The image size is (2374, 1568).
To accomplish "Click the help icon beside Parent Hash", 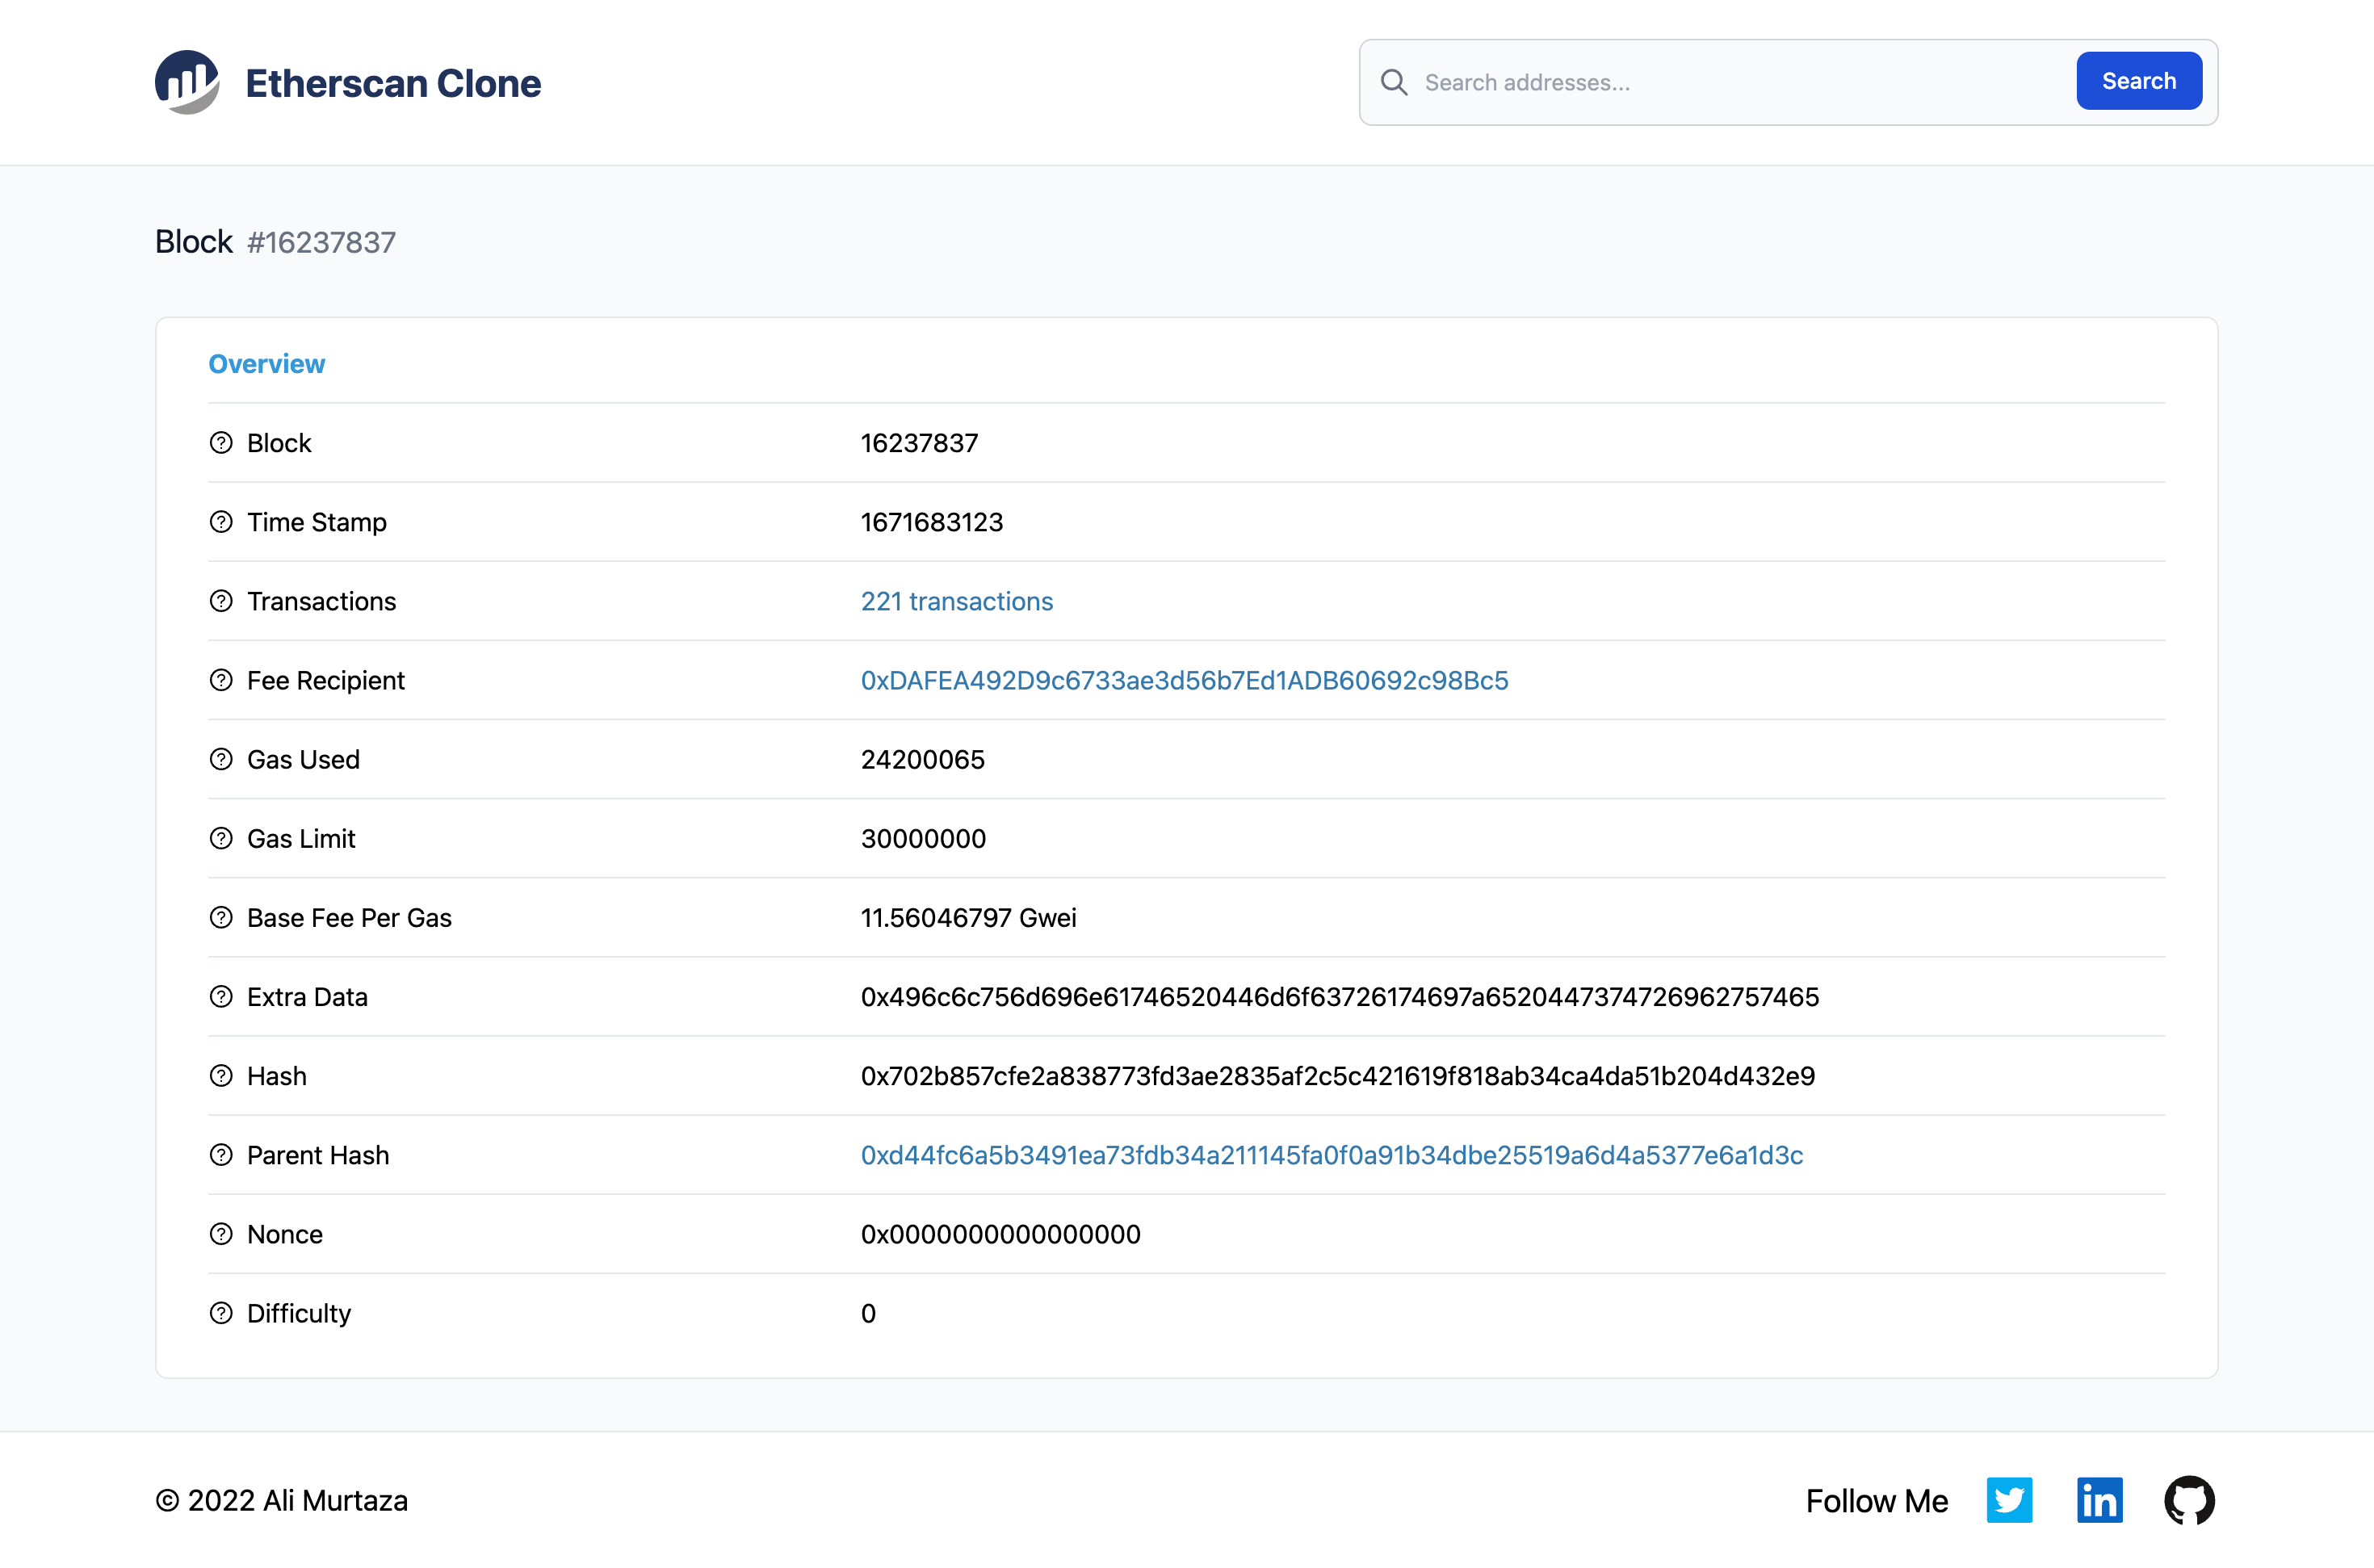I will pyautogui.click(x=221, y=1155).
